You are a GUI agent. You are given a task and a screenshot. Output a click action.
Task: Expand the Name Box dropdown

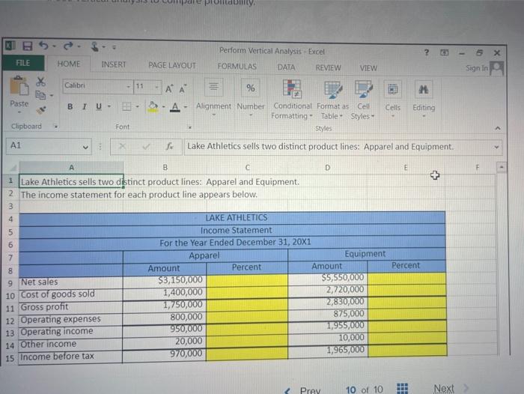coord(85,147)
